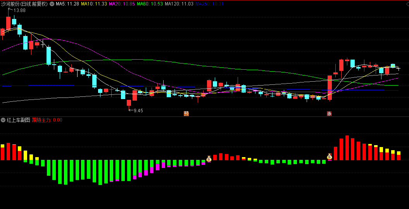Open dropdown arrow beside 沙河股份 title
Image resolution: width=409 pixels, height=209 pixels.
click(x=52, y=4)
